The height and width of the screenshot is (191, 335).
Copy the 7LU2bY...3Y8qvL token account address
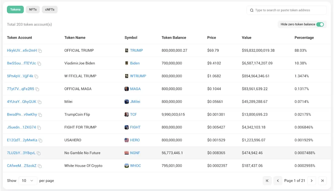point(39,153)
